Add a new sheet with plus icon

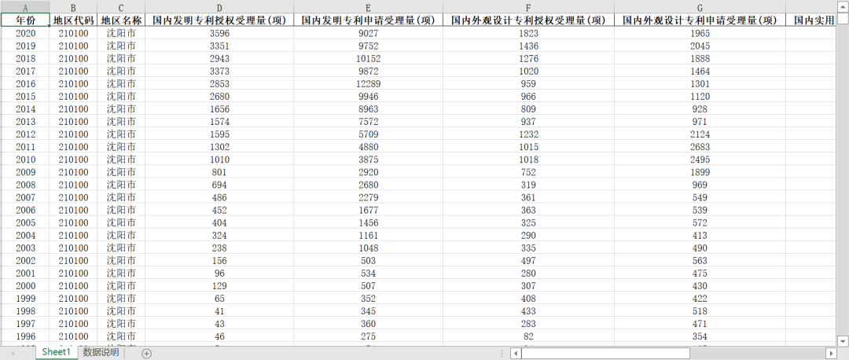coord(146,354)
